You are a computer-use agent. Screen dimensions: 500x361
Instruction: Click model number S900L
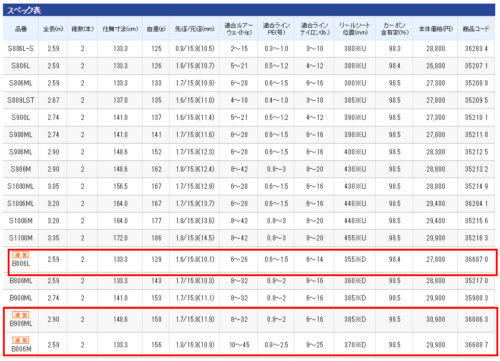(x=21, y=118)
